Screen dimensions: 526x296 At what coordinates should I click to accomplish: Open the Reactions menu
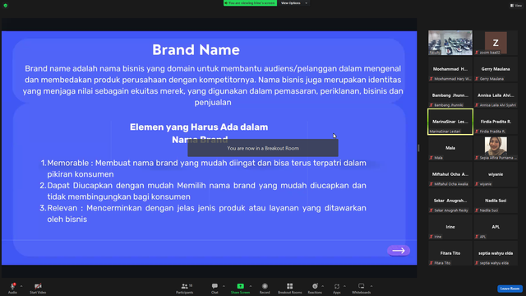[x=315, y=288]
